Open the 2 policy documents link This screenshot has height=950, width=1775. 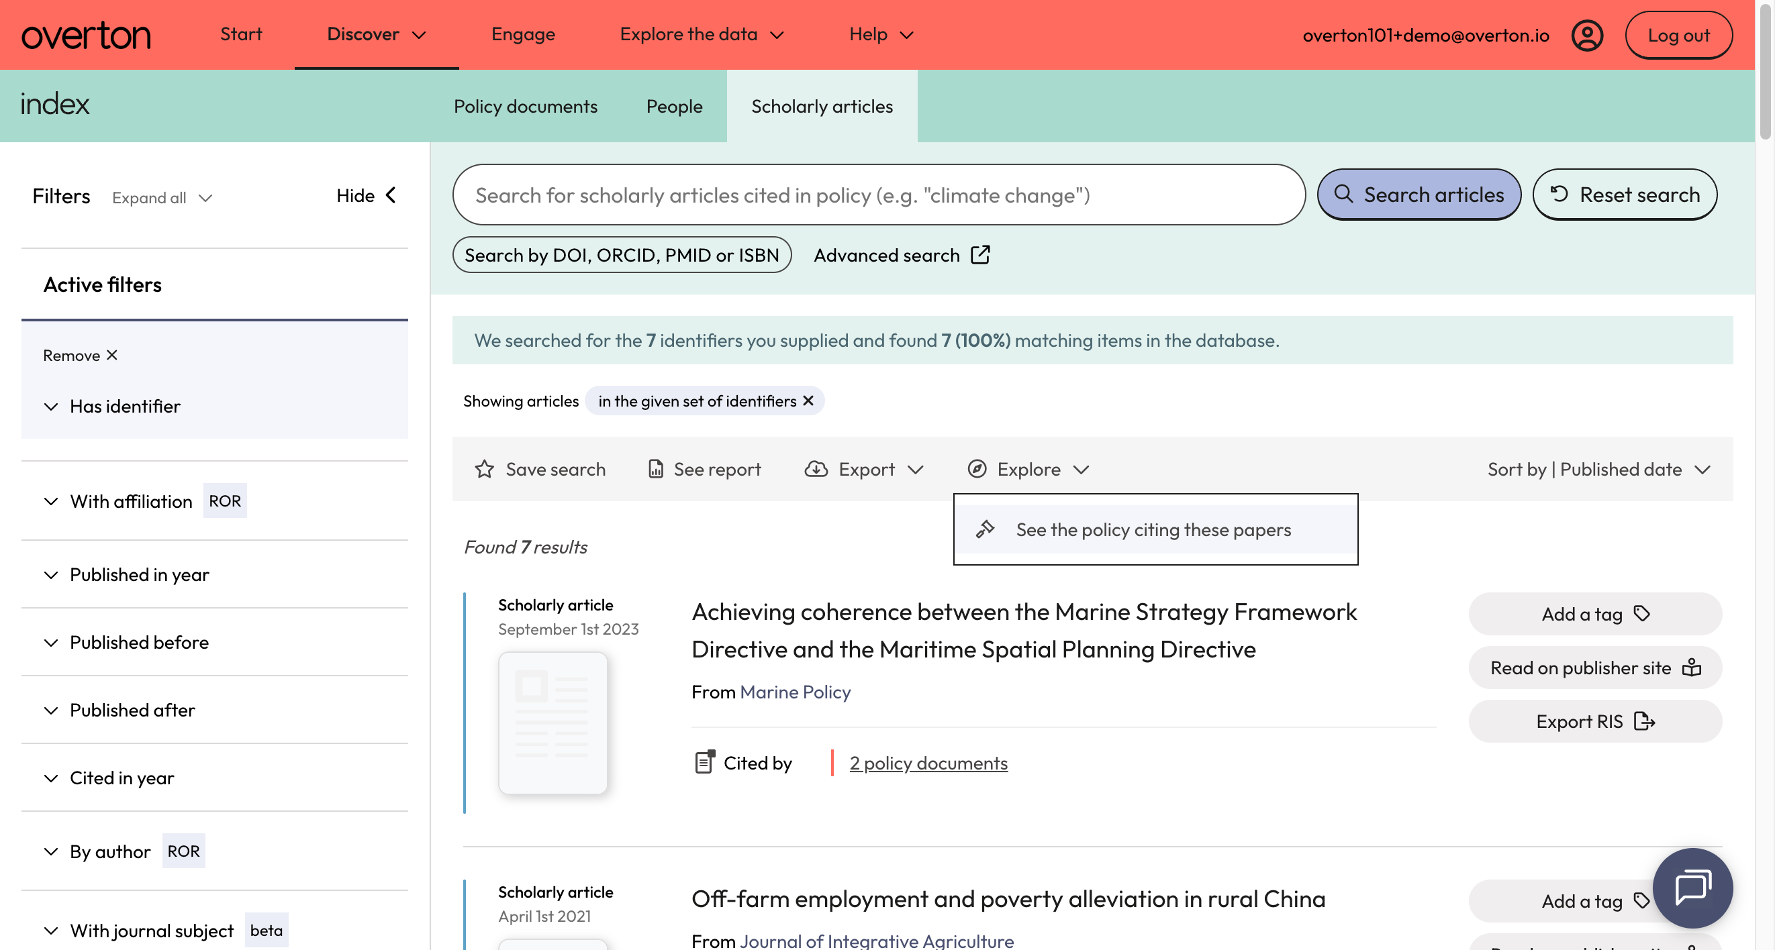click(928, 763)
